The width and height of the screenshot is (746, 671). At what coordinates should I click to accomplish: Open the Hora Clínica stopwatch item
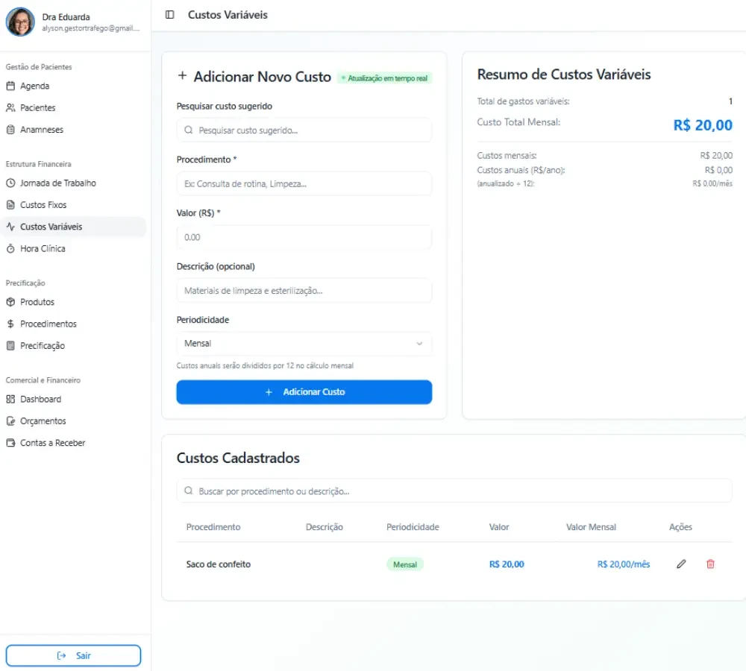click(x=74, y=249)
